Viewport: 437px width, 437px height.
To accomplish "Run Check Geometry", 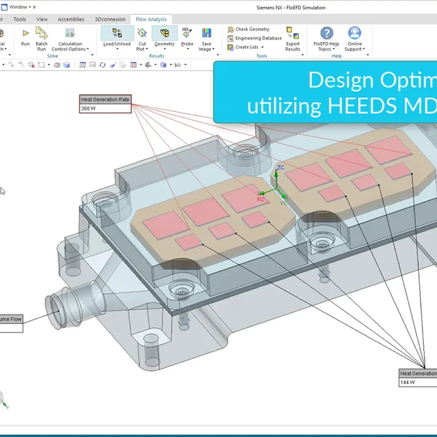I will click(x=249, y=29).
